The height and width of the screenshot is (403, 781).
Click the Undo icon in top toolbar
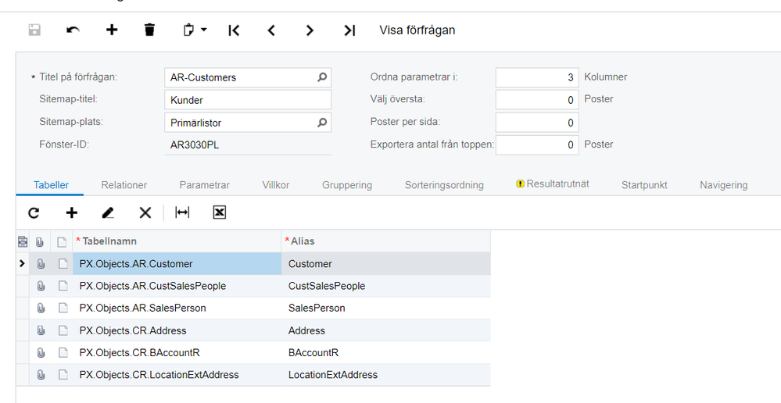[73, 30]
